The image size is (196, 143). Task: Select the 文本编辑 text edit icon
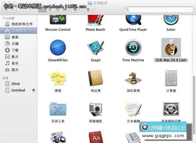(133, 109)
